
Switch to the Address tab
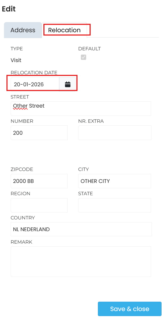tap(23, 30)
